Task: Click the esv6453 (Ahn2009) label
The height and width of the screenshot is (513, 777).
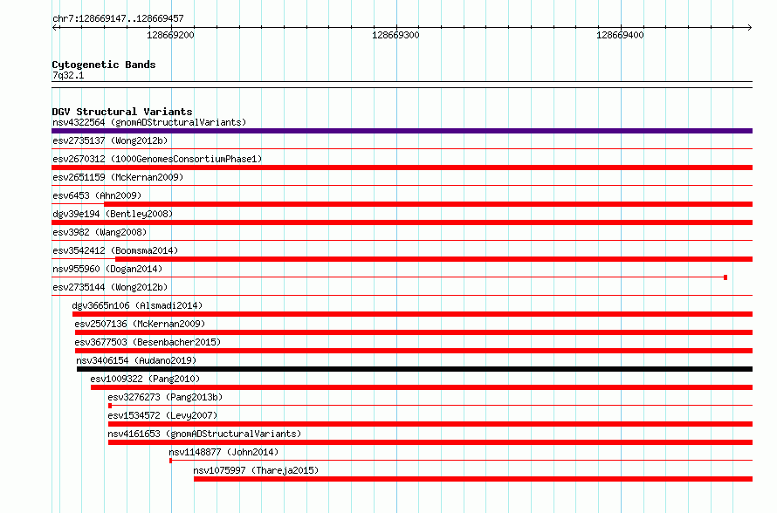Action: pos(97,195)
